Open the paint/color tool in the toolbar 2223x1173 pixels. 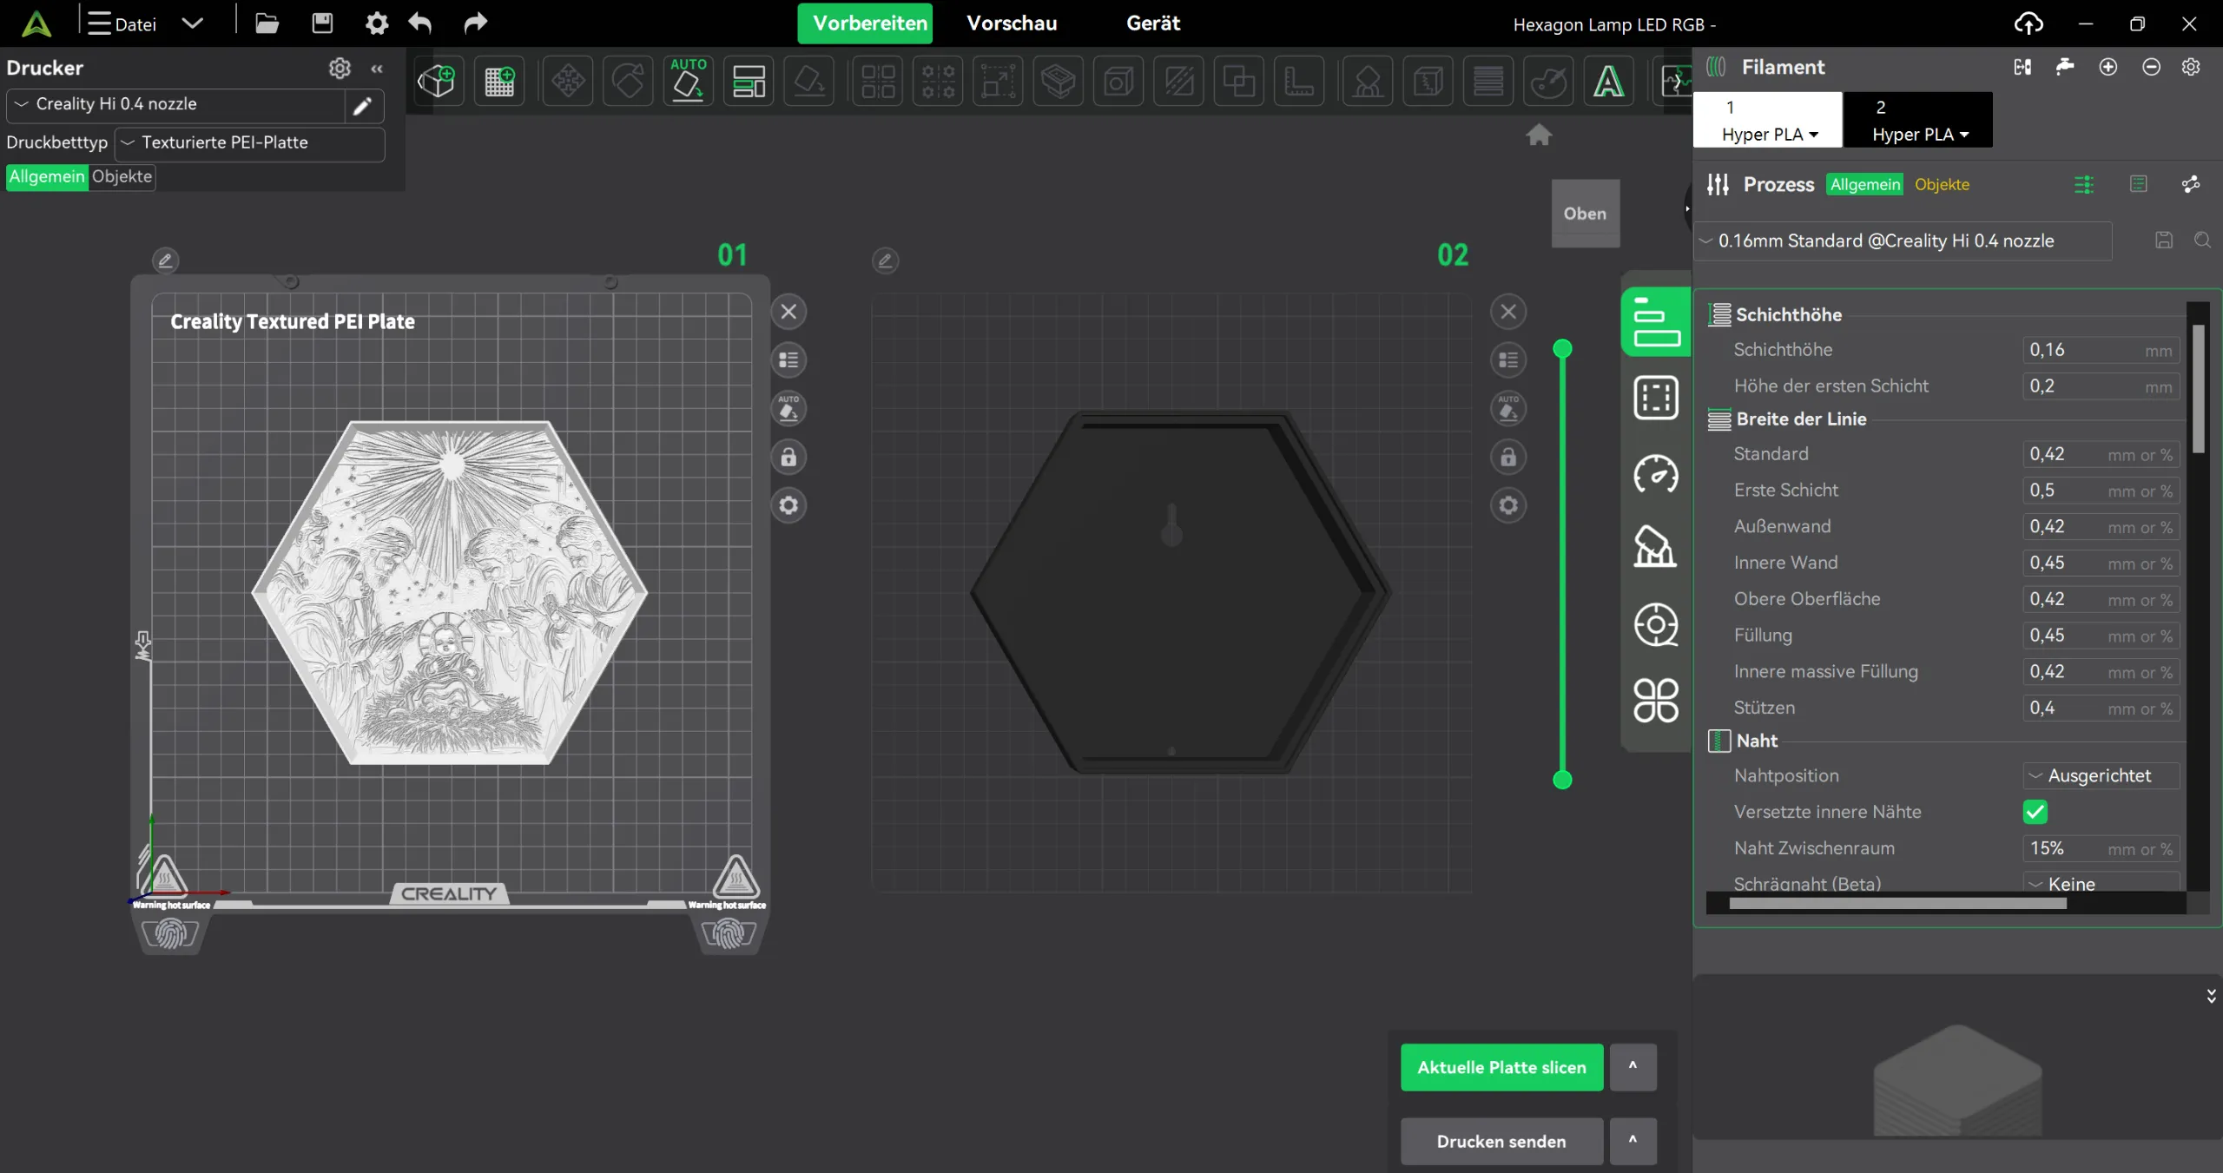click(x=1549, y=81)
